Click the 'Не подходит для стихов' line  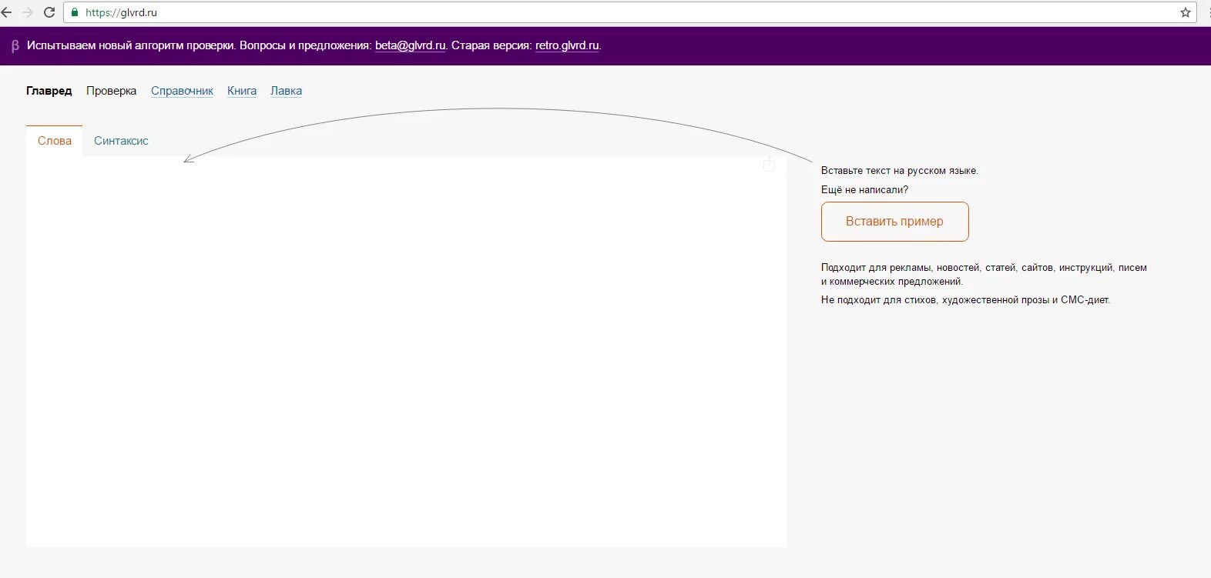coord(965,300)
